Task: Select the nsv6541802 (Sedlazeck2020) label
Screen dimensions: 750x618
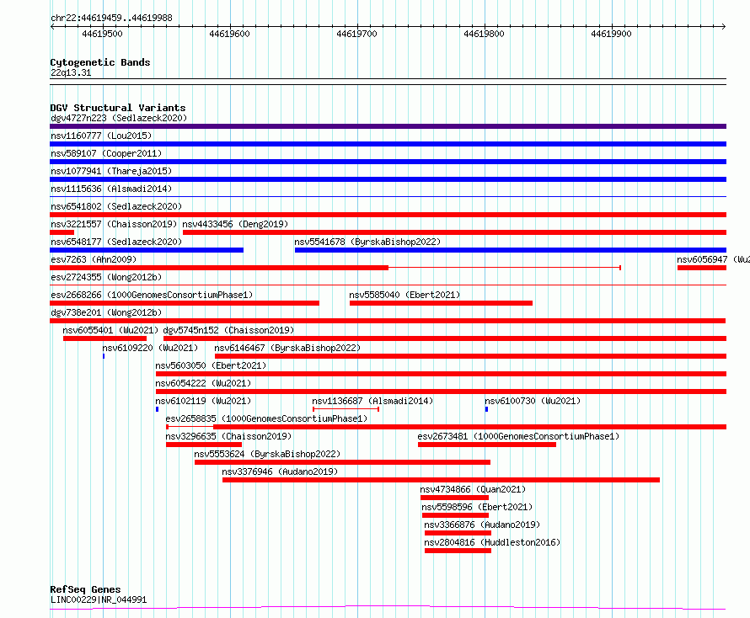Action: 116,206
